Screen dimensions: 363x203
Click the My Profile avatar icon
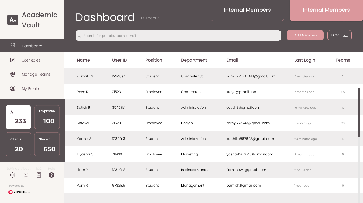click(12, 89)
